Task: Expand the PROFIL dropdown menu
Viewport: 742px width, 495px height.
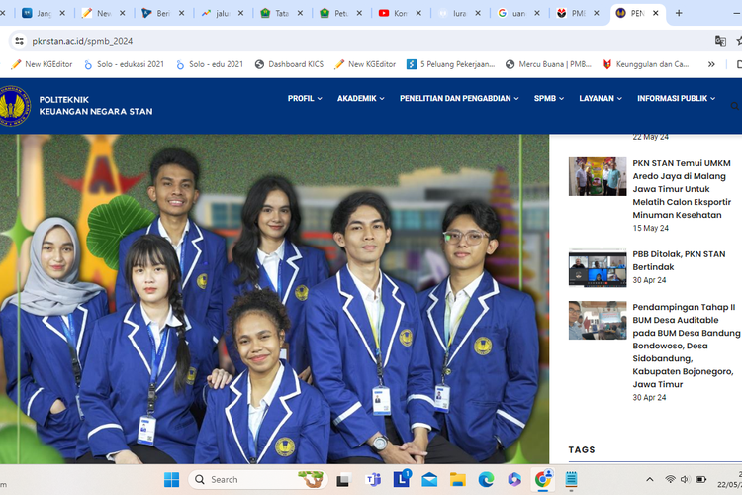Action: click(x=306, y=99)
